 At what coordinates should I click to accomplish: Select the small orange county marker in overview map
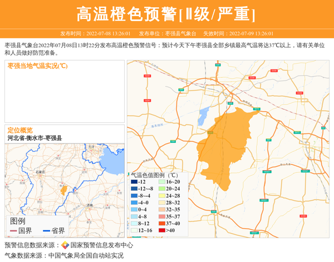64,190
